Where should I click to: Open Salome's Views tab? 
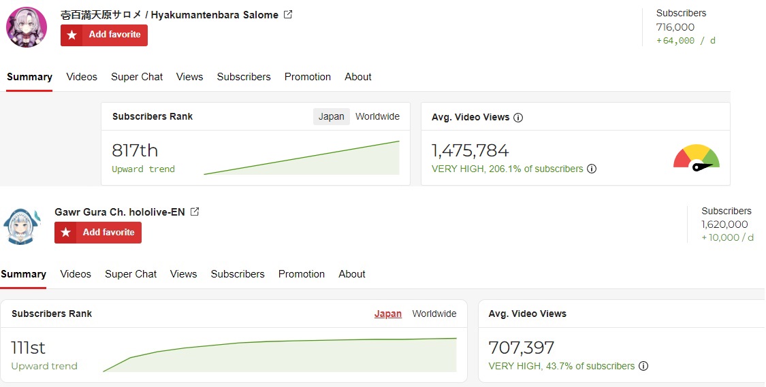(x=189, y=77)
